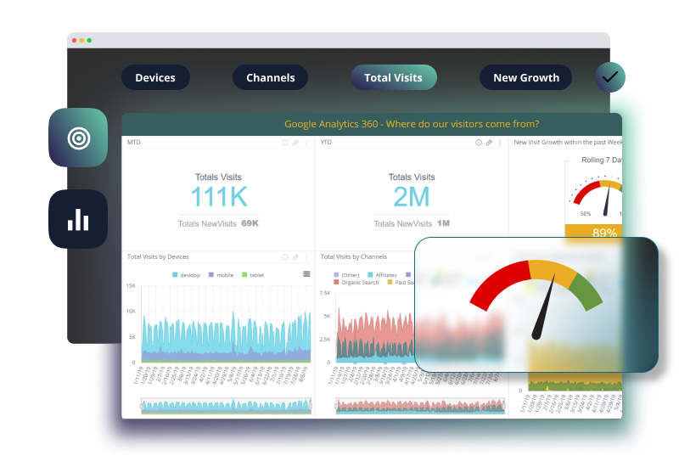This screenshot has width=679, height=467.
Task: Open the YTD widget three-dot menu
Action: (500, 143)
